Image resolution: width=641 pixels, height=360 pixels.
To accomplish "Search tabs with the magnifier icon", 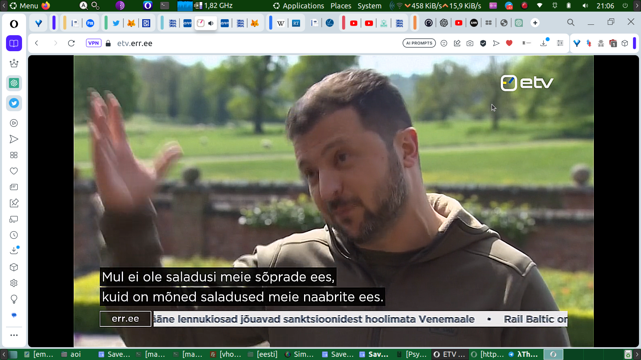I will pos(571,23).
